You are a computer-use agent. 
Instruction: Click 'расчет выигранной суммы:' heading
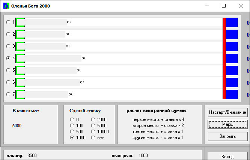[157, 110]
